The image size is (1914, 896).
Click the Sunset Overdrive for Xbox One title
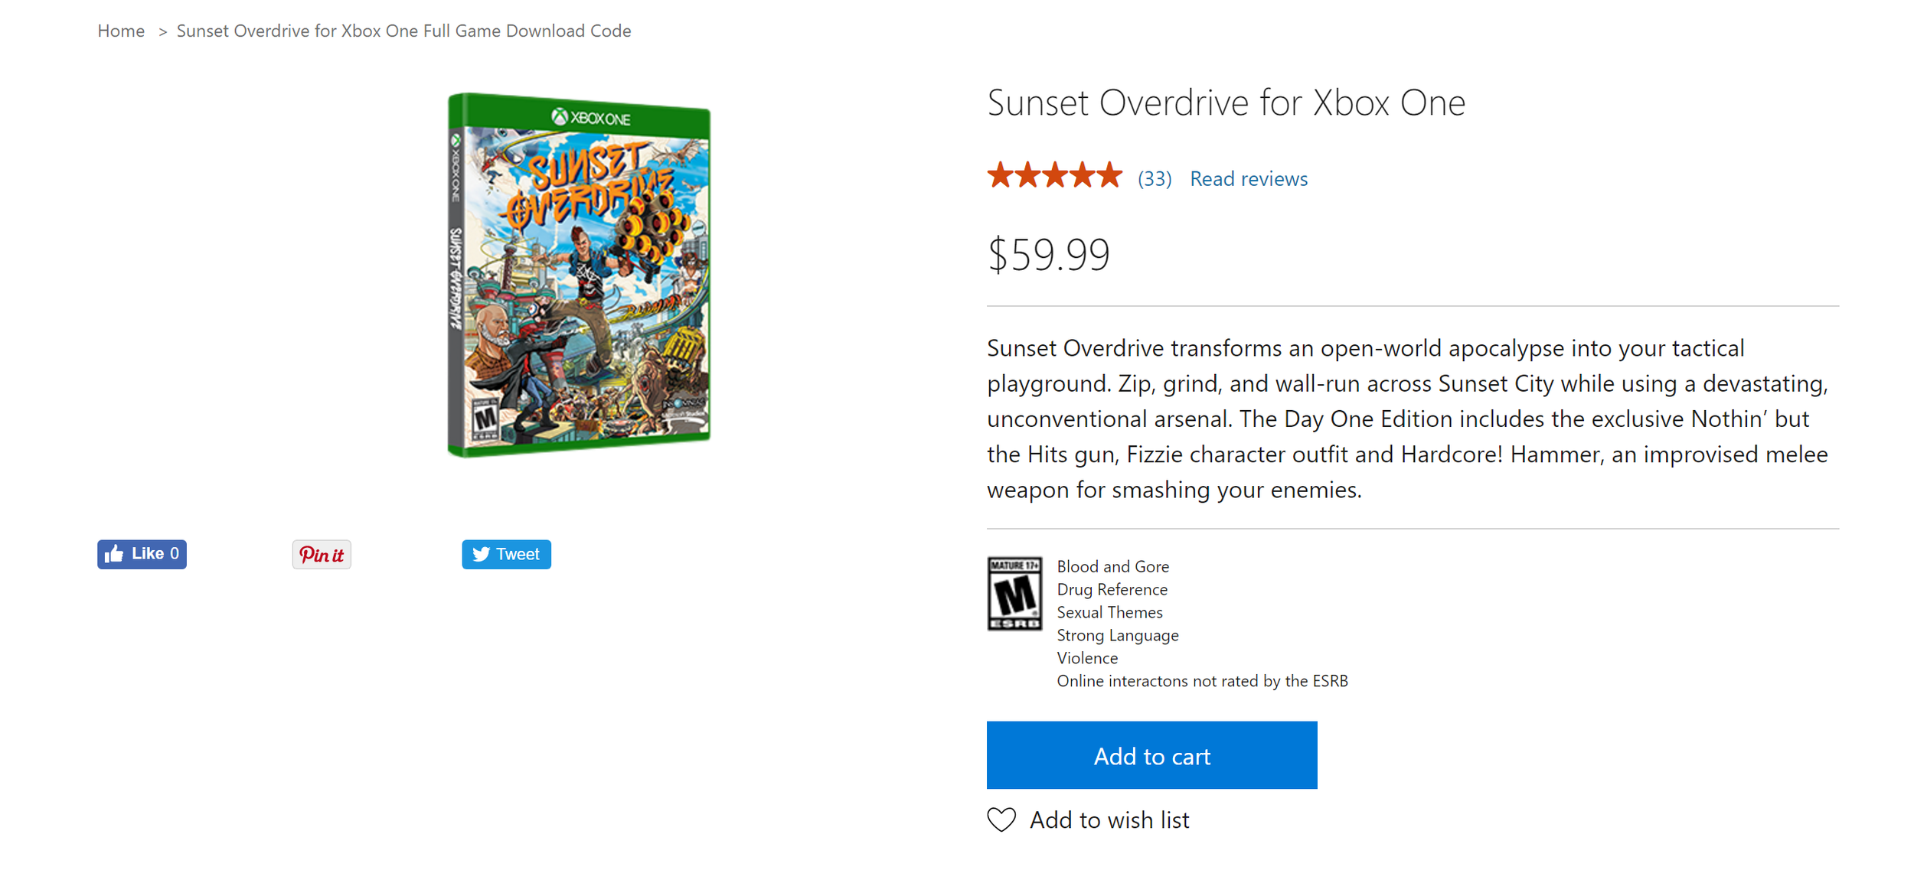click(1226, 103)
